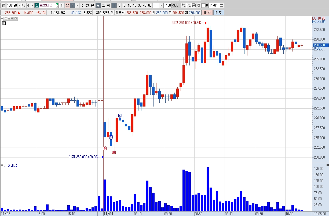The height and width of the screenshot is (216, 329).
Task: Click the exclamation mark info icon
Action: pos(62,5)
